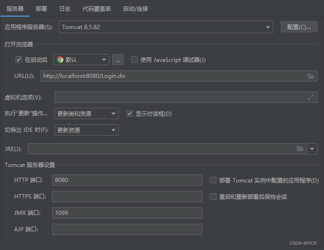Image resolution: width=324 pixels, height=250 pixels.
Task: Click the empty HTTPS 端口 field
Action: click(127, 197)
